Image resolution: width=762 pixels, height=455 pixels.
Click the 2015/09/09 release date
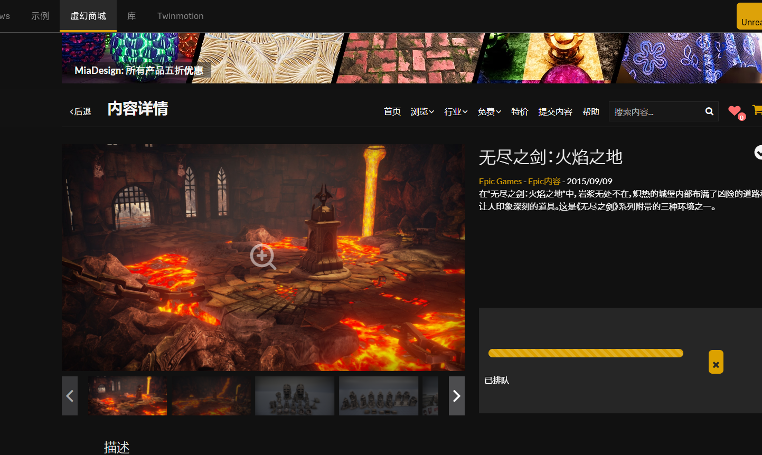(589, 181)
